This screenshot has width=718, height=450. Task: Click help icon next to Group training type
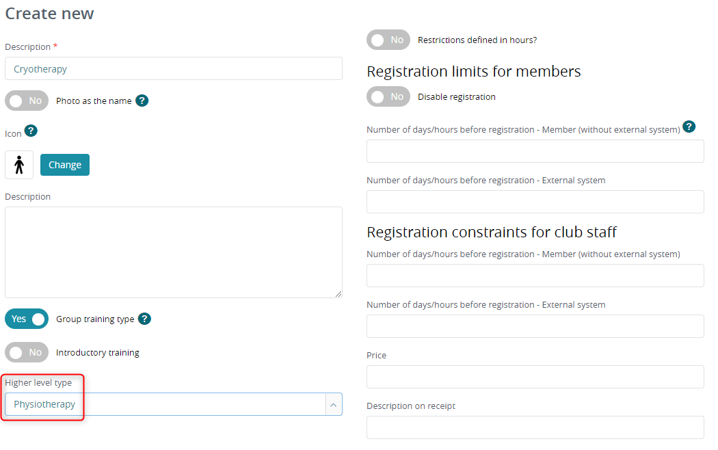point(145,319)
